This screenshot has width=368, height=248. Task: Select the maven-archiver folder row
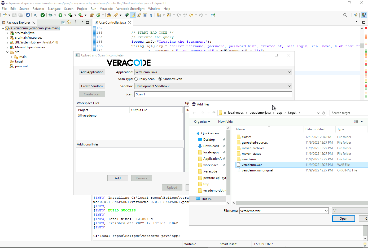coord(302,148)
